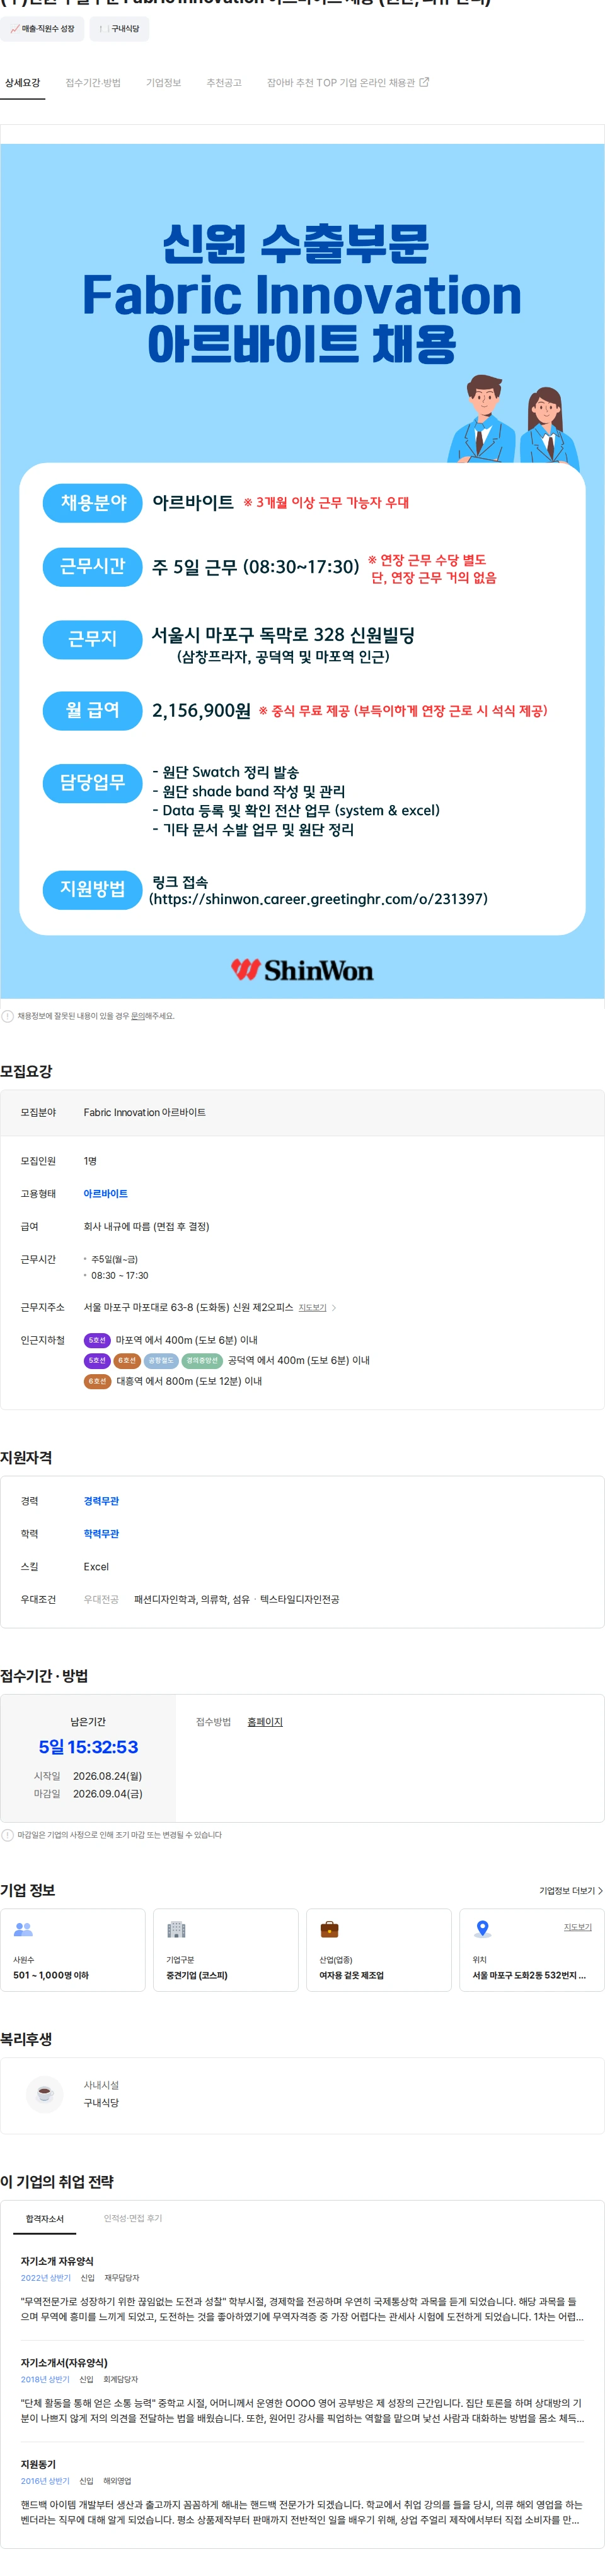
Task: Click the 6호선 badge for 공덕역
Action: click(x=127, y=1360)
